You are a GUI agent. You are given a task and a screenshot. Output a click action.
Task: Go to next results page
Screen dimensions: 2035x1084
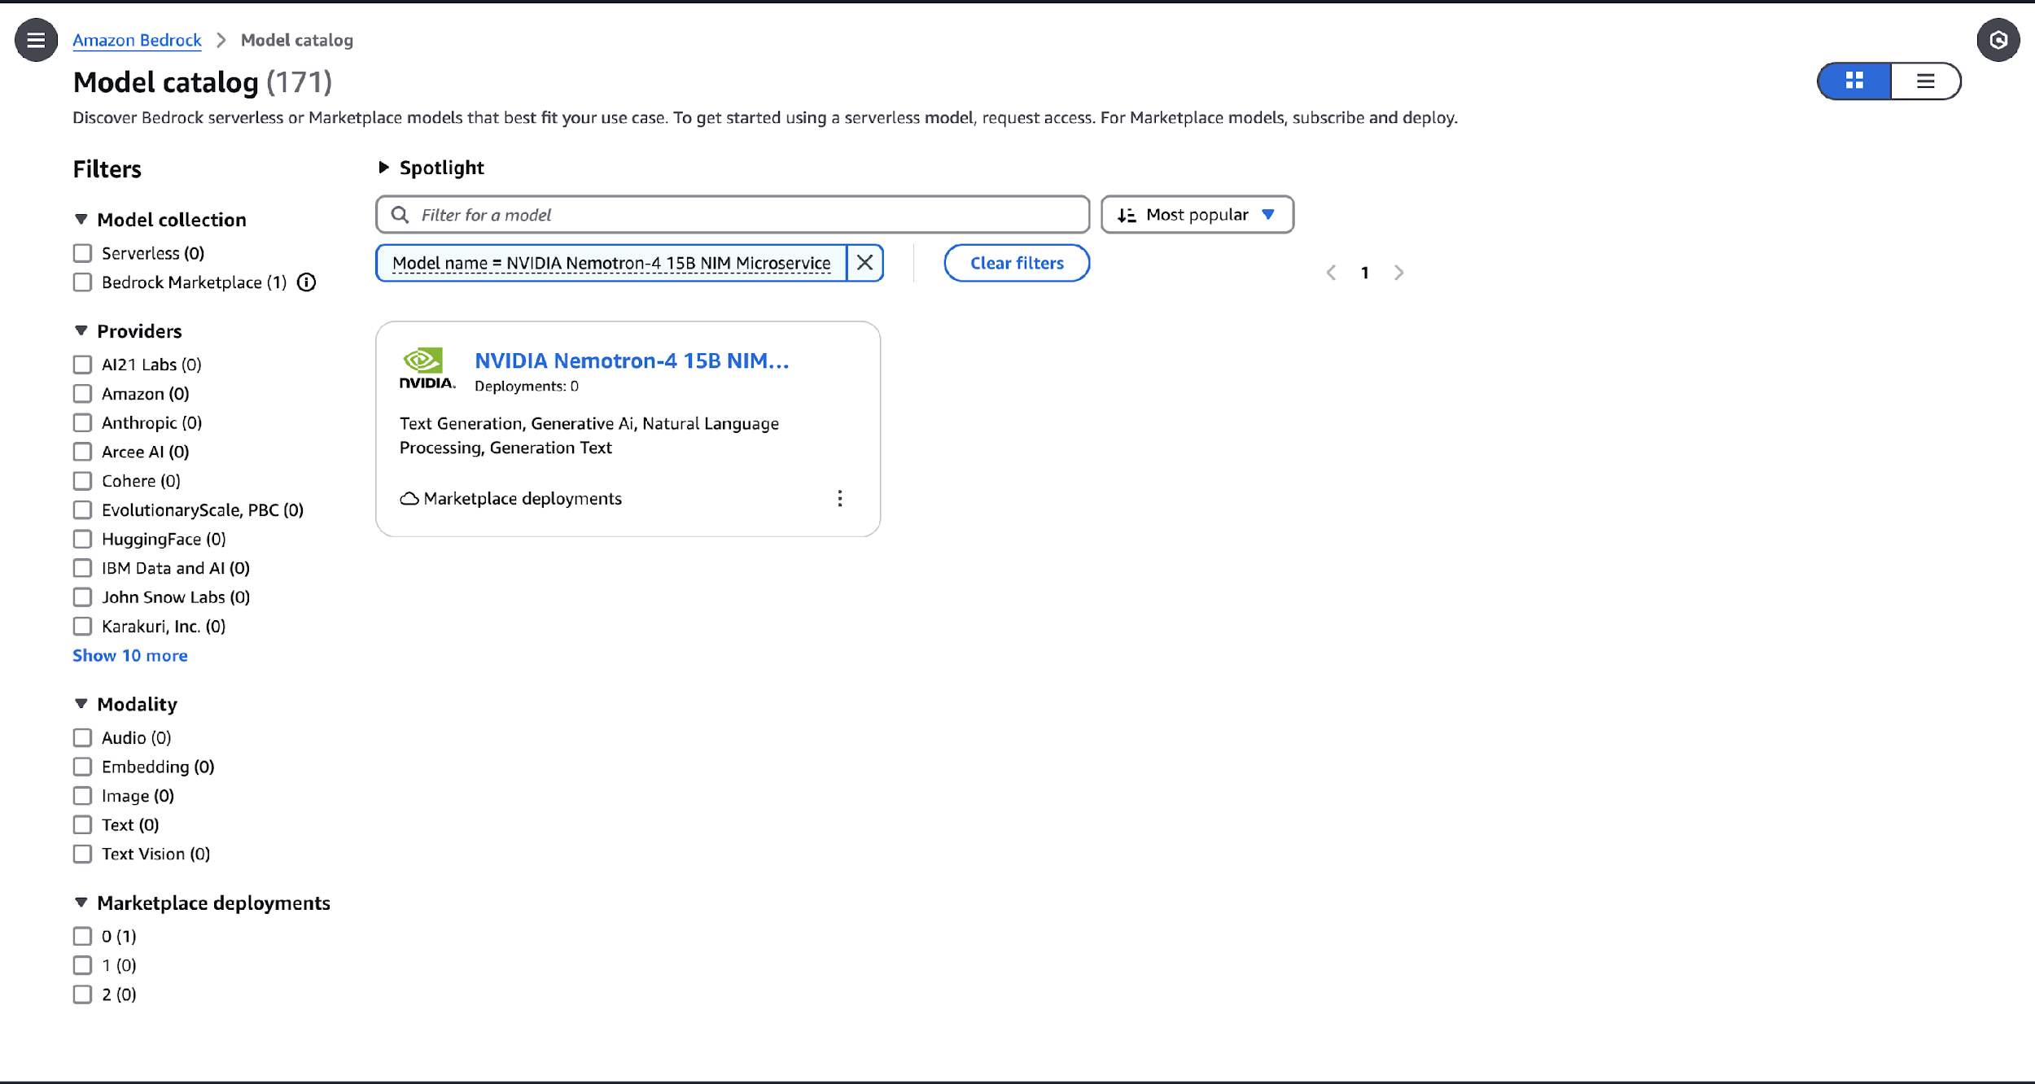tap(1398, 273)
